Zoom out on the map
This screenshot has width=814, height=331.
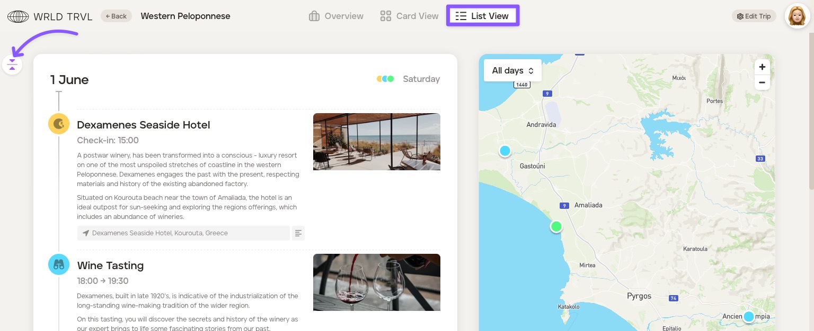tap(762, 82)
